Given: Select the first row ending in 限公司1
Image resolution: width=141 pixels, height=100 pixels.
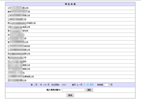Looking at the screenshot, I should tap(70, 8).
